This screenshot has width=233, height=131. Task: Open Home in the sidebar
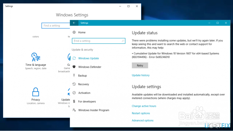click(82, 32)
